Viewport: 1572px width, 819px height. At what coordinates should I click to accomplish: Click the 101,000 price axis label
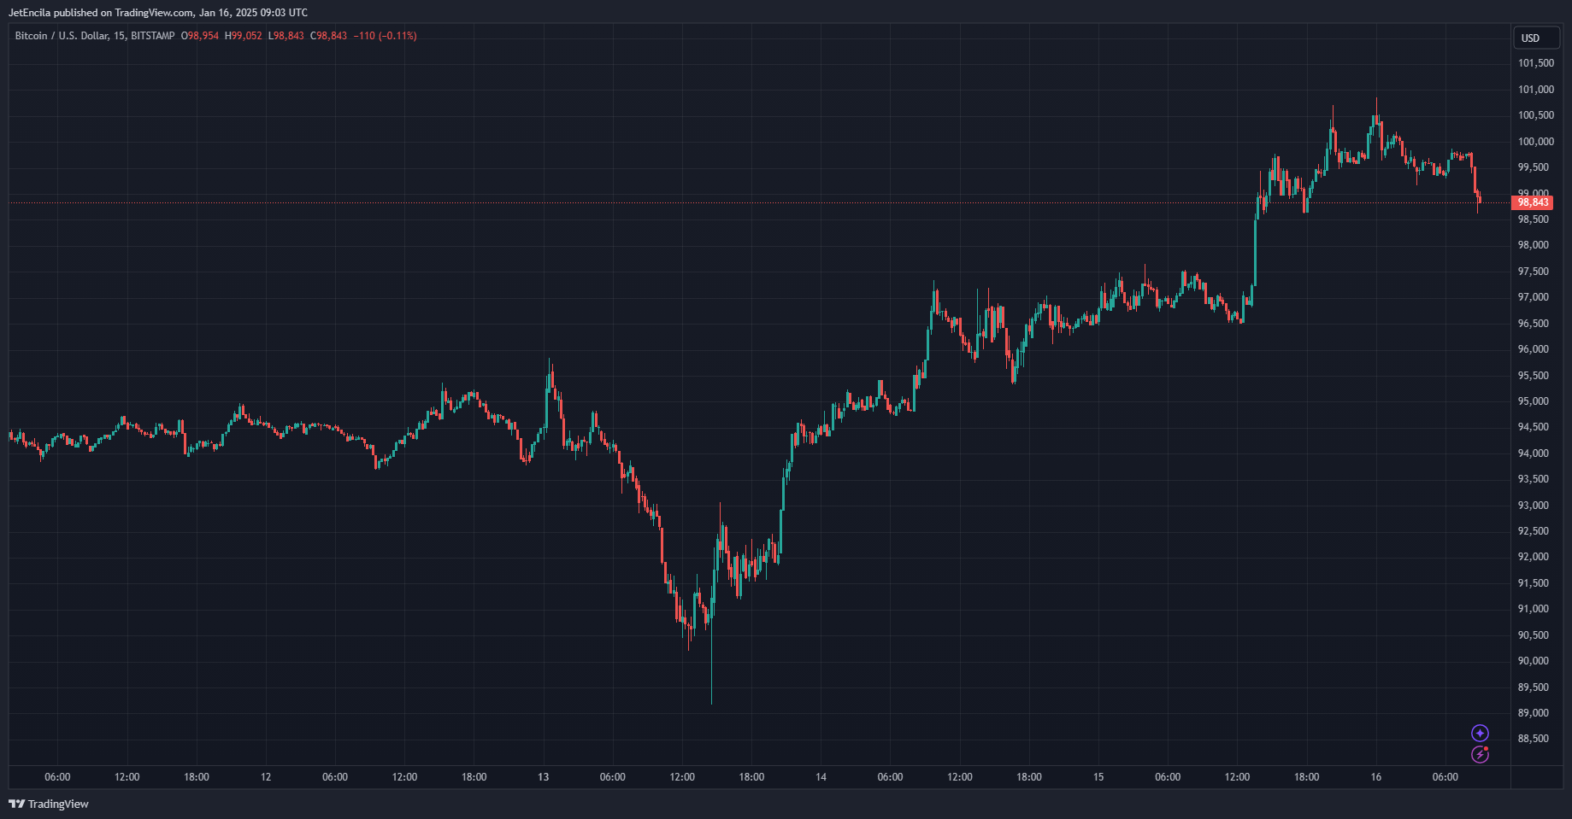pyautogui.click(x=1536, y=90)
